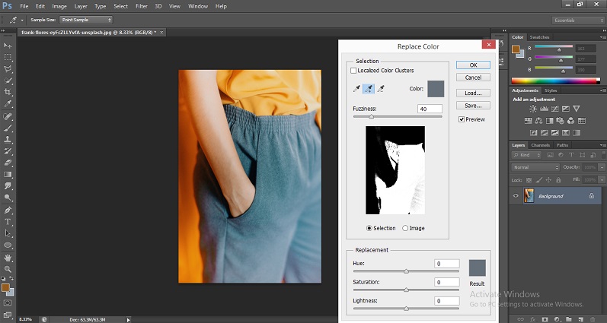Open the Result color swatch

coord(477,268)
